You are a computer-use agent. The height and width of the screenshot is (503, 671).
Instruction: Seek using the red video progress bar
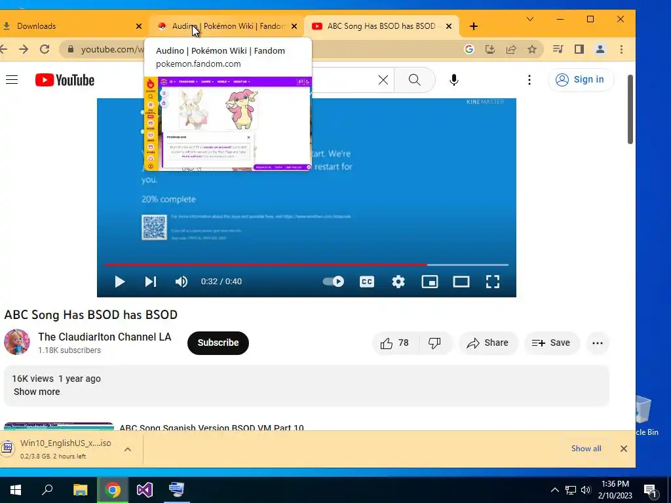[x=307, y=265]
